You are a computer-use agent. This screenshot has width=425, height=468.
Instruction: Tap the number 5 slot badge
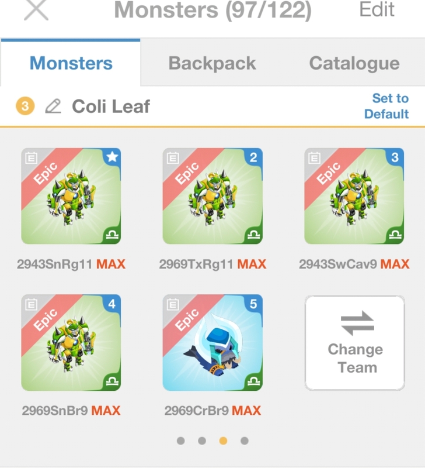(253, 304)
